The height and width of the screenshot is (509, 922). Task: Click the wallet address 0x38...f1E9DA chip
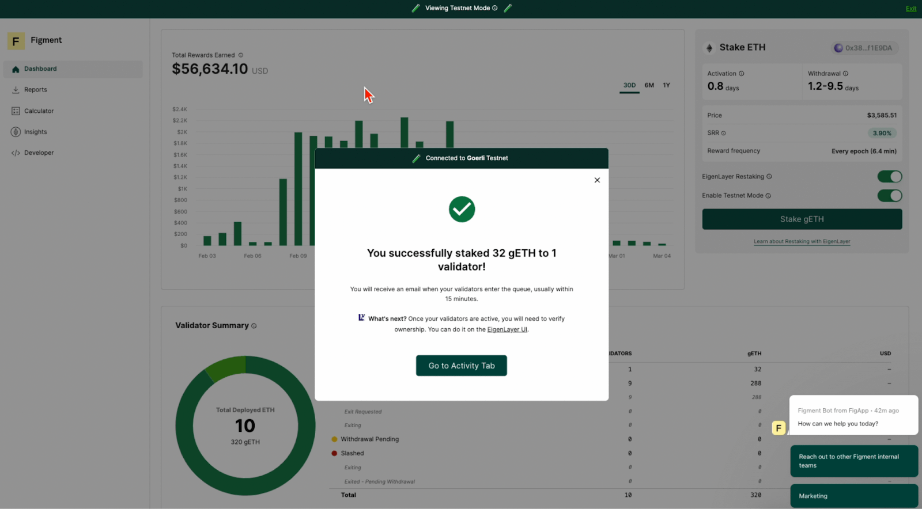click(864, 48)
